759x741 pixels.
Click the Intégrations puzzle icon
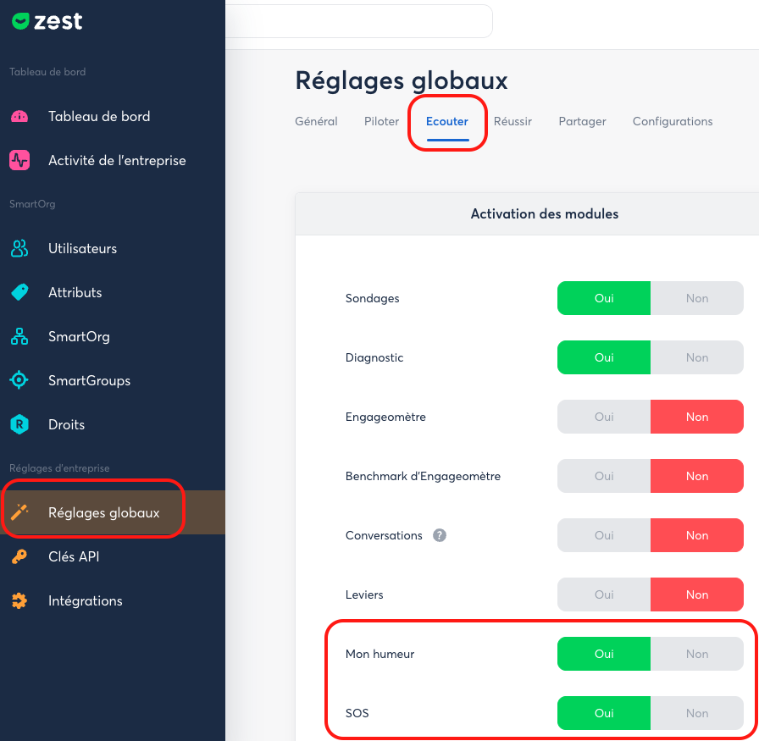tap(19, 601)
